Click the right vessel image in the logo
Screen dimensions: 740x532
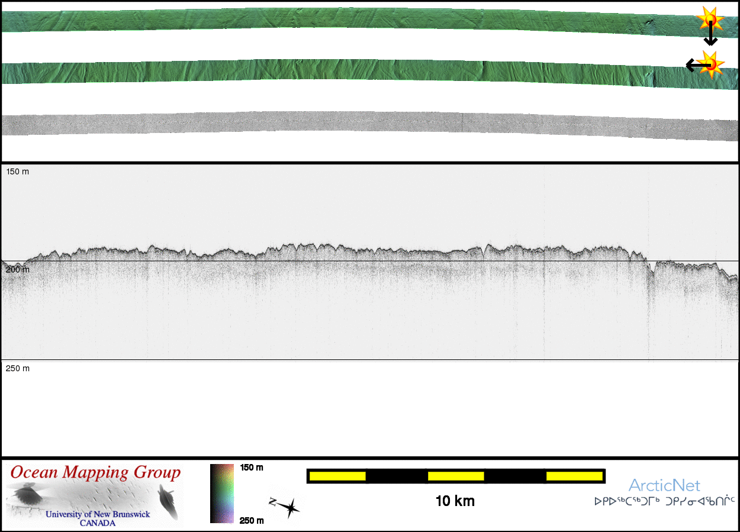[169, 500]
